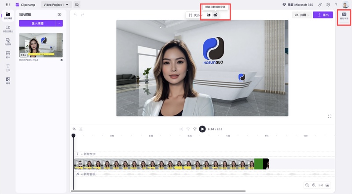Click the zoom in timeline icon
The width and height of the screenshot is (352, 194).
[x=314, y=185]
